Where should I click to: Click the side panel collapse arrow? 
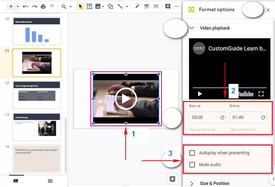click(273, 179)
